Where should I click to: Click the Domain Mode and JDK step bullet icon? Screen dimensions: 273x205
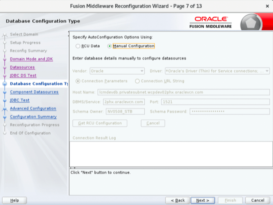[5, 59]
